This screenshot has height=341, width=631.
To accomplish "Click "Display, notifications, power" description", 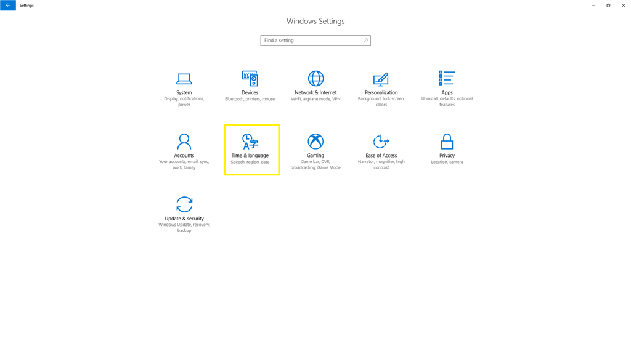I will [x=184, y=102].
